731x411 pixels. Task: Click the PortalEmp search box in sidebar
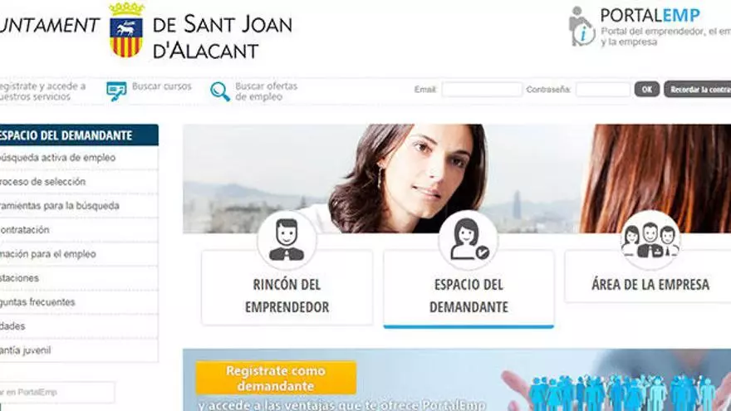pyautogui.click(x=56, y=393)
